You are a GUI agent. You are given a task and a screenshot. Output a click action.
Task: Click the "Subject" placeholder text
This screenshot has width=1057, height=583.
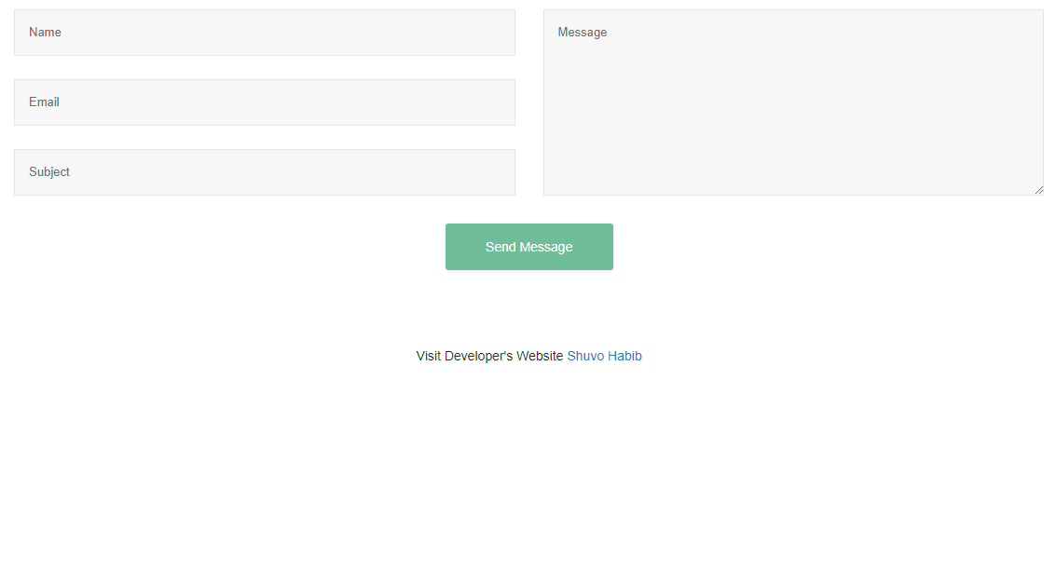49,172
